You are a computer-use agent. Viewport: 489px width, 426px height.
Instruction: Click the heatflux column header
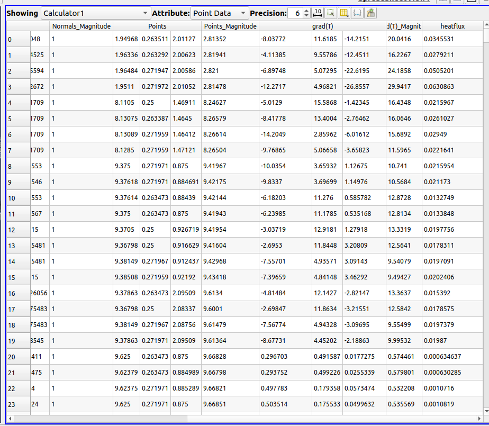(x=452, y=26)
